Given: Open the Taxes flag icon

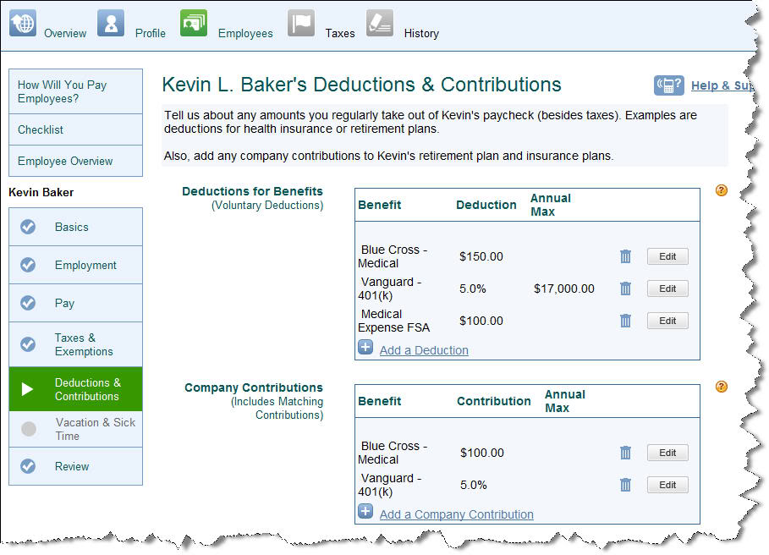Looking at the screenshot, I should point(301,23).
